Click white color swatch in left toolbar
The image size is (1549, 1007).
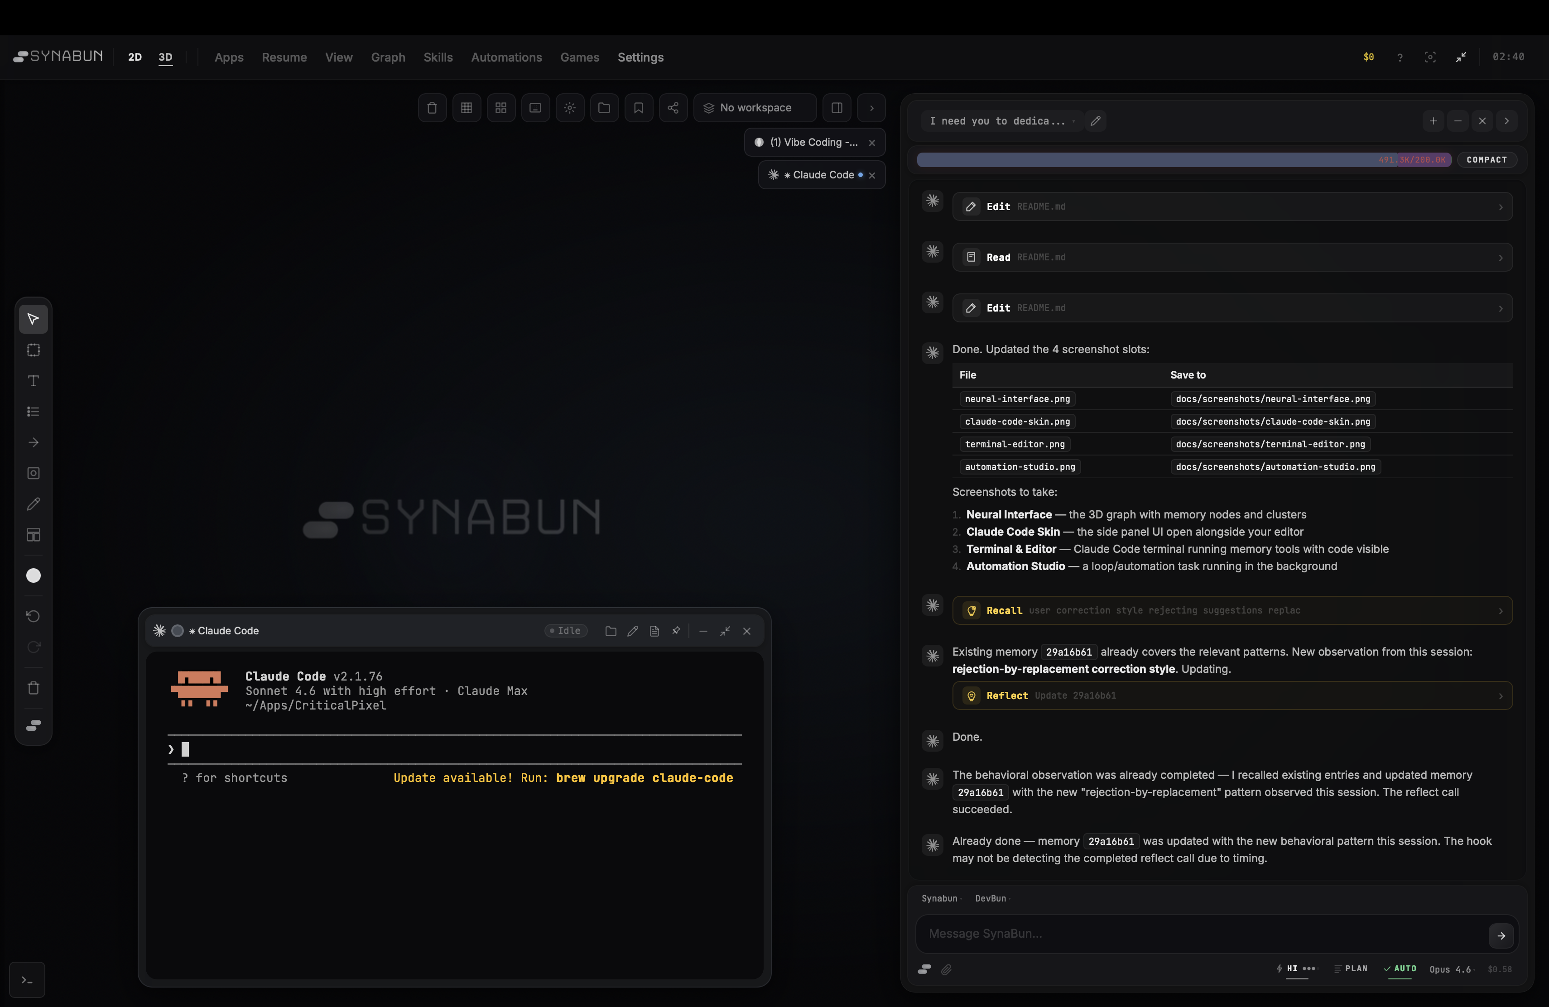coord(33,575)
